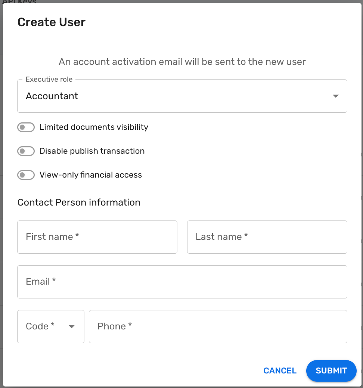This screenshot has width=363, height=388.
Task: Select the Create User dialog title
Action: (52, 22)
